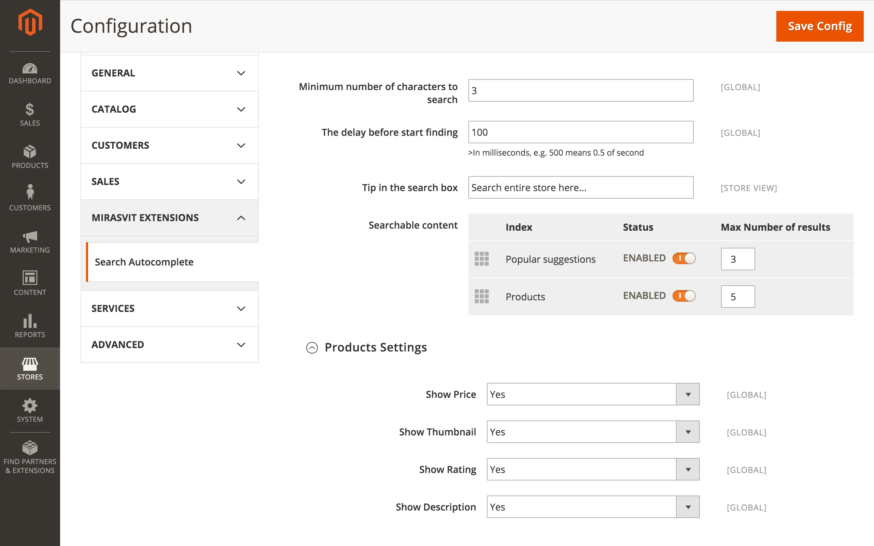Click the drag handle for Popular suggestions
This screenshot has height=546, width=874.
click(x=481, y=259)
